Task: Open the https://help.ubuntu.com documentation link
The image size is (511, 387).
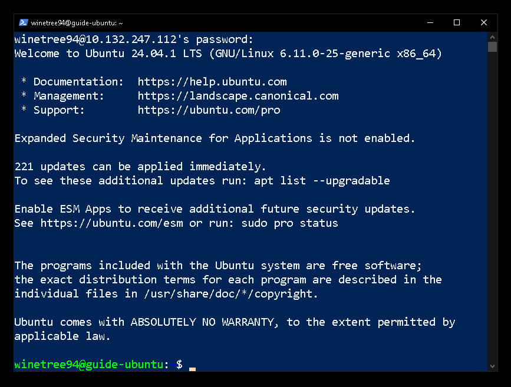Action: click(x=212, y=81)
